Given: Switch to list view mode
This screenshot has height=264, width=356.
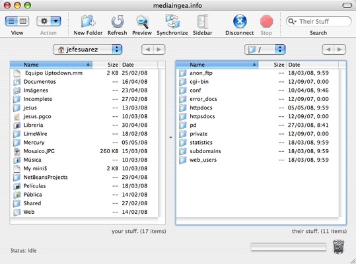Looking at the screenshot, I should pos(11,21).
